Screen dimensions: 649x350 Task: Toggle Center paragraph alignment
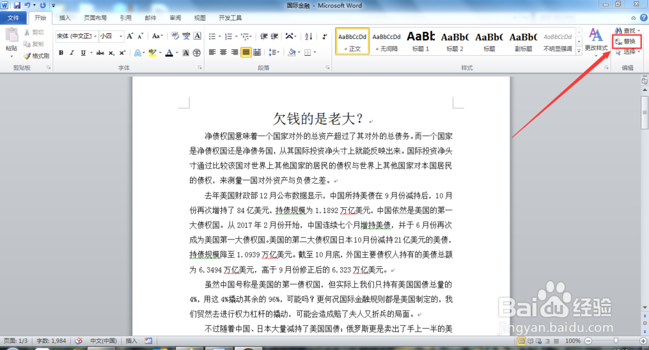pyautogui.click(x=223, y=53)
